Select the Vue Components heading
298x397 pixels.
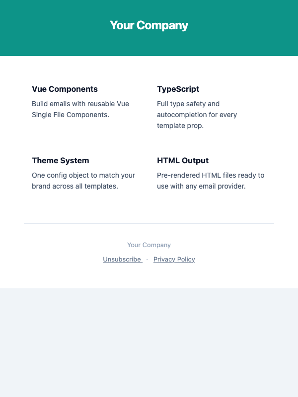coord(65,89)
